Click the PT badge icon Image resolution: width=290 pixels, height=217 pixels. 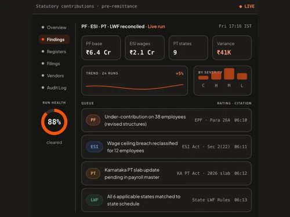click(x=93, y=173)
